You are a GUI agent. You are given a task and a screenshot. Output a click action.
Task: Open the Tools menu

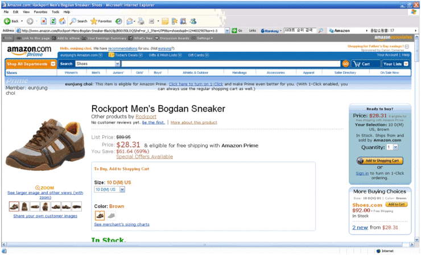coord(55,12)
